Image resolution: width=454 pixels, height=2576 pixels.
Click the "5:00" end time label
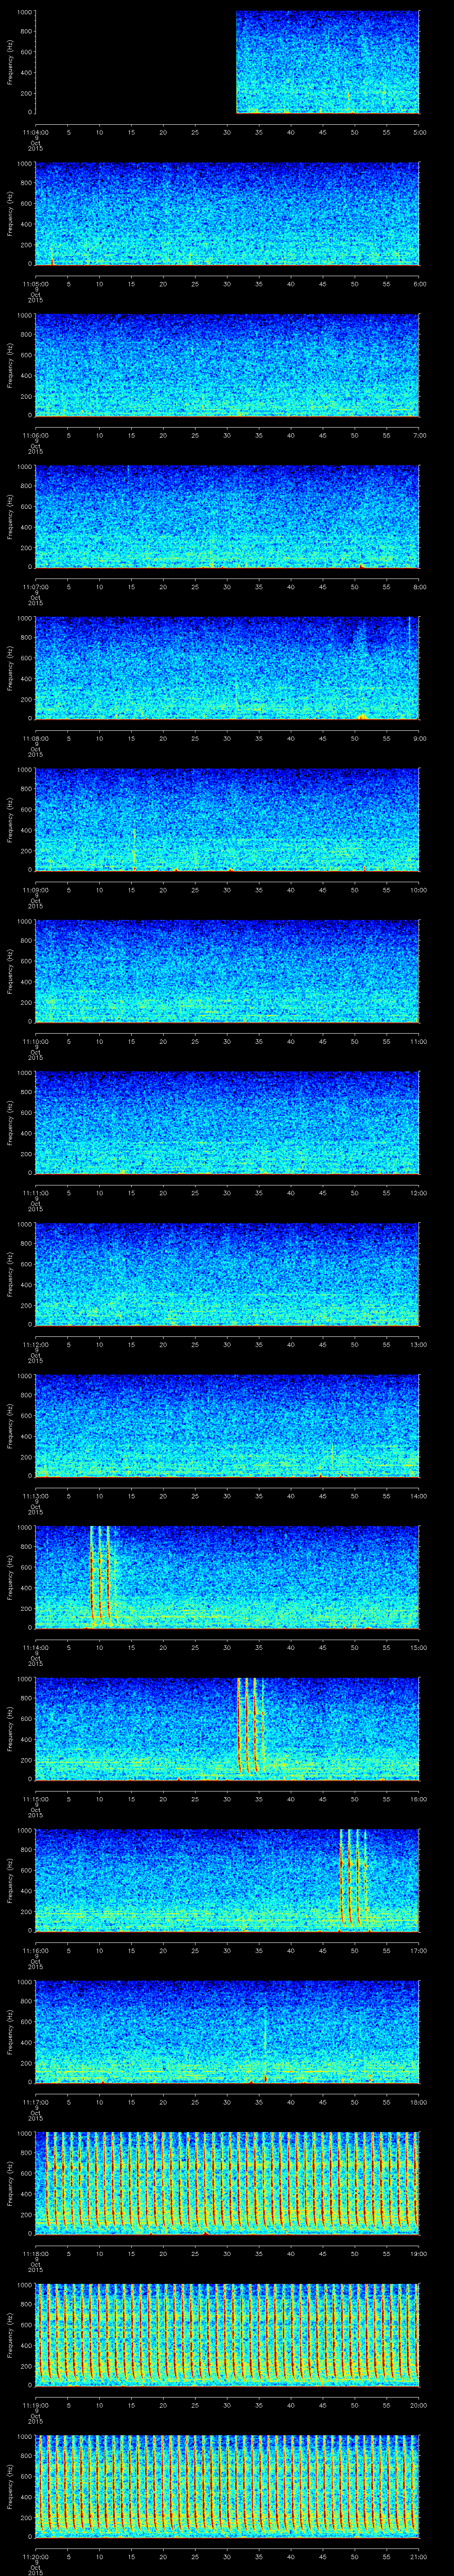click(419, 132)
